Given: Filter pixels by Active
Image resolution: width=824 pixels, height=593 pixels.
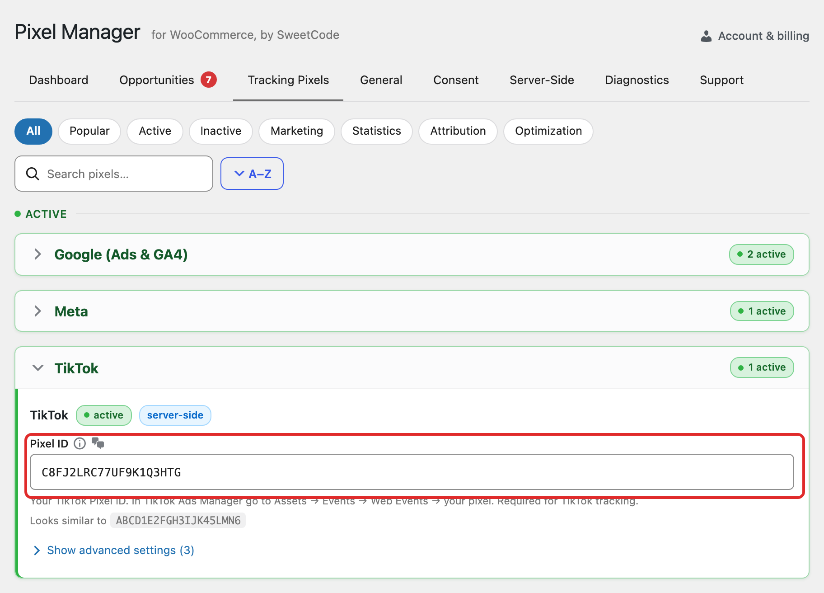Looking at the screenshot, I should pyautogui.click(x=155, y=131).
